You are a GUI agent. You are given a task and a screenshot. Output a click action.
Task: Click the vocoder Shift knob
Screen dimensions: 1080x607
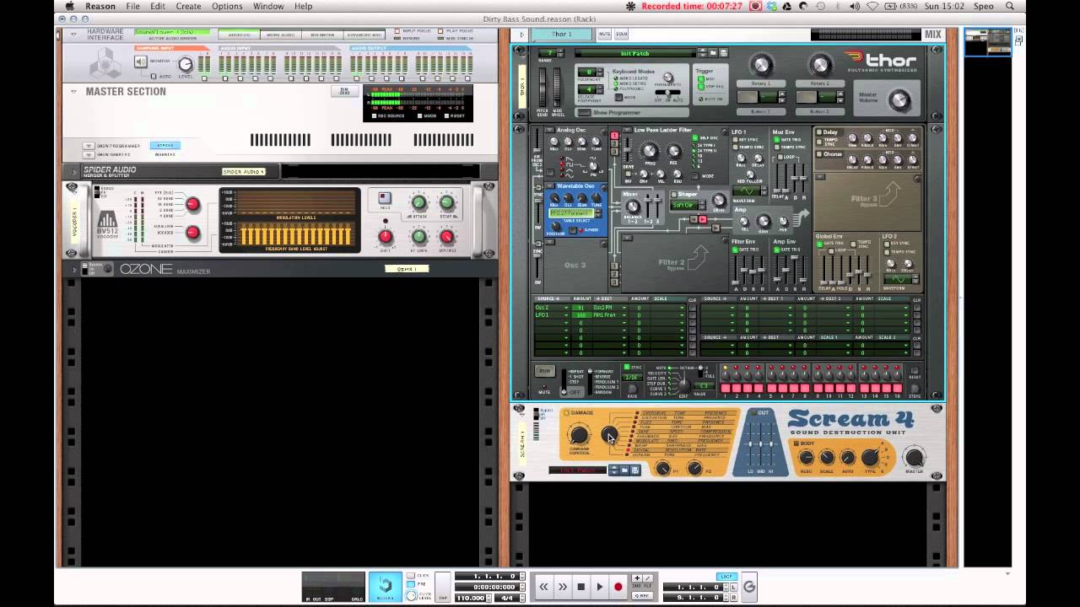(x=386, y=237)
